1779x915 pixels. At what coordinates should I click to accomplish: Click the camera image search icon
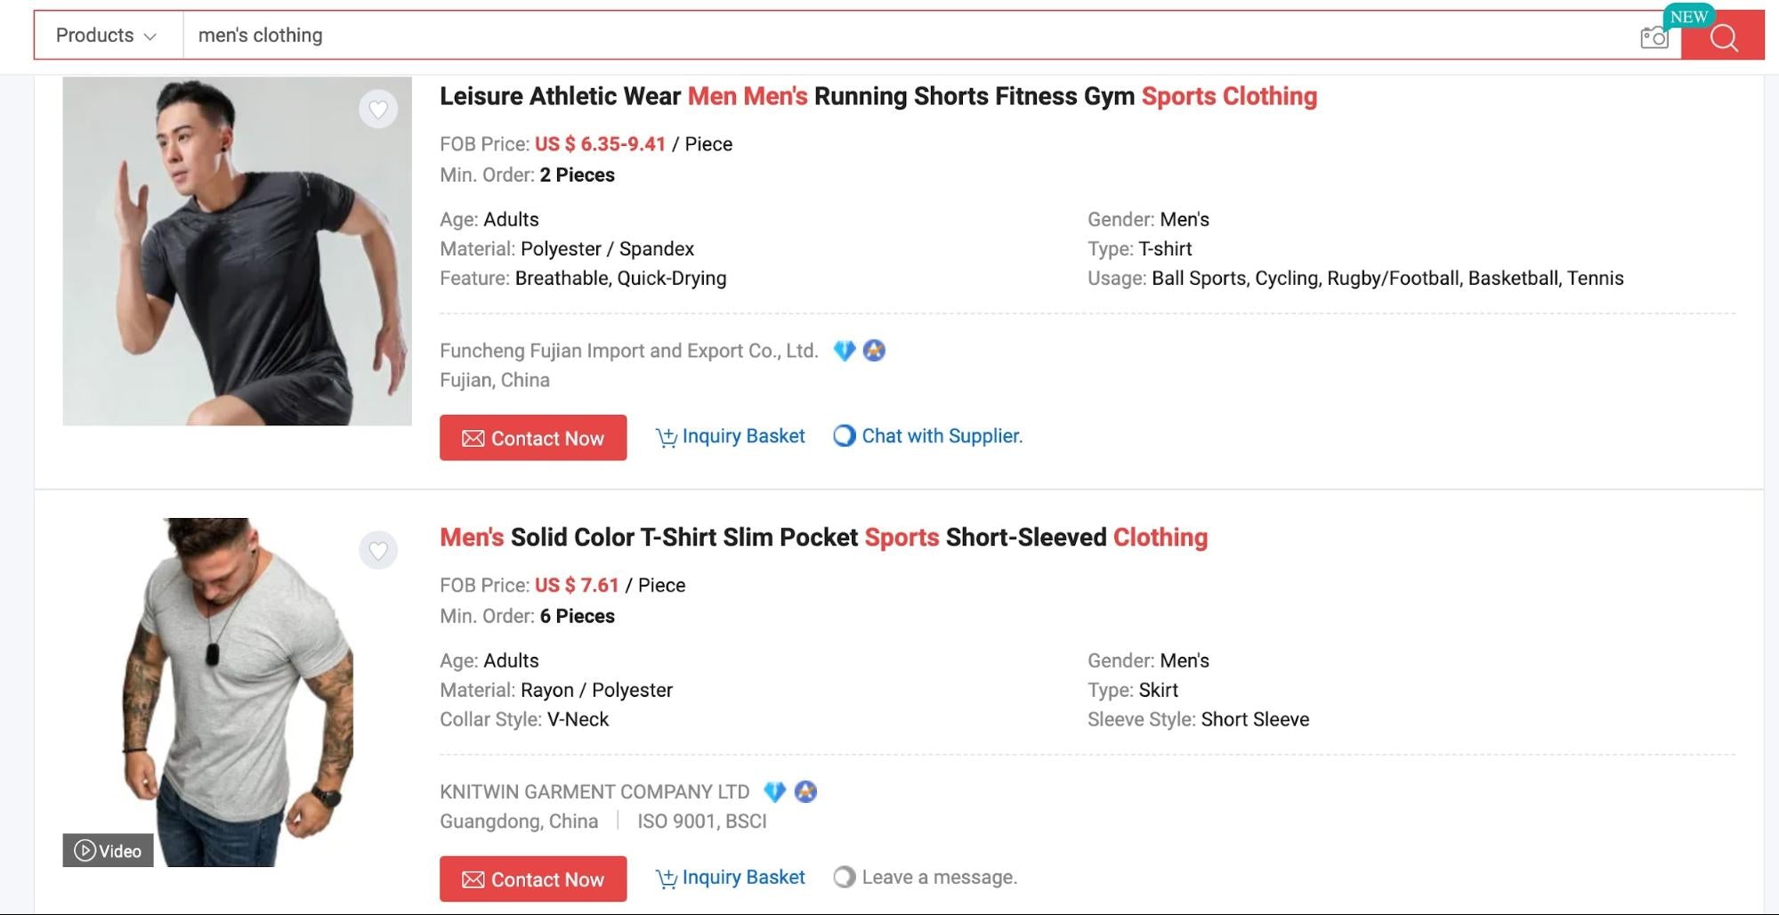tap(1654, 36)
